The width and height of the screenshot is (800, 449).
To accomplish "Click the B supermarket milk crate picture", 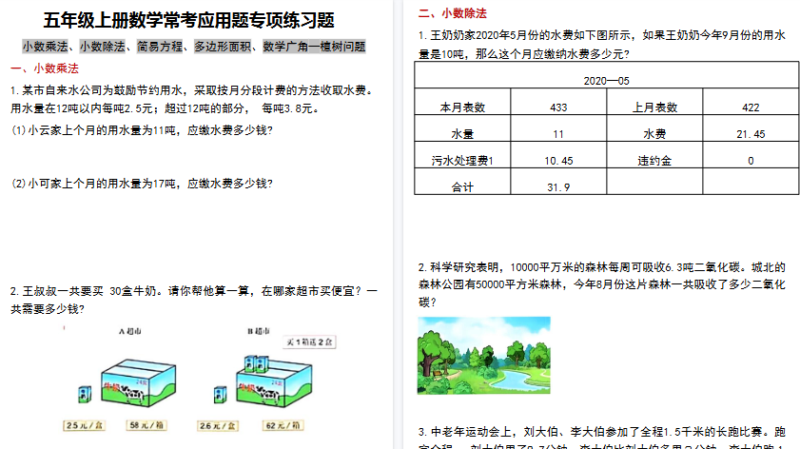I will click(274, 381).
